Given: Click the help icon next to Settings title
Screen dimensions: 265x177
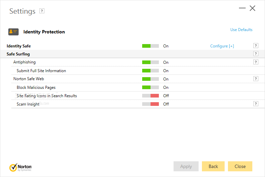Looking at the screenshot, I should point(42,11).
